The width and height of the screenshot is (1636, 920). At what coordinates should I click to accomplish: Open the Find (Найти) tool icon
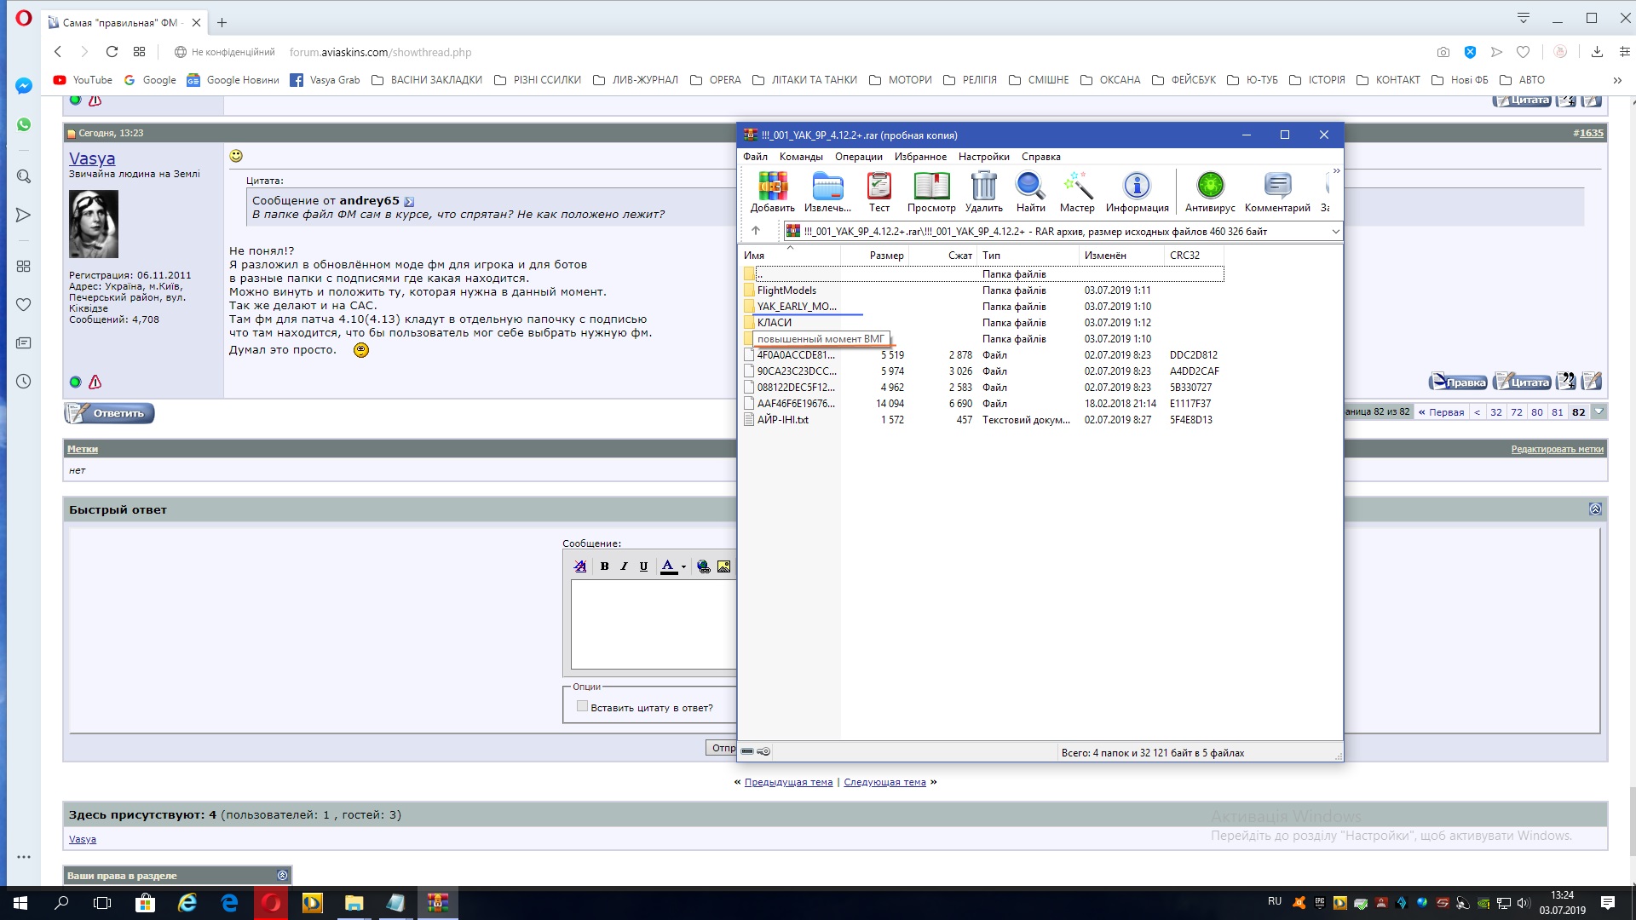click(x=1030, y=187)
